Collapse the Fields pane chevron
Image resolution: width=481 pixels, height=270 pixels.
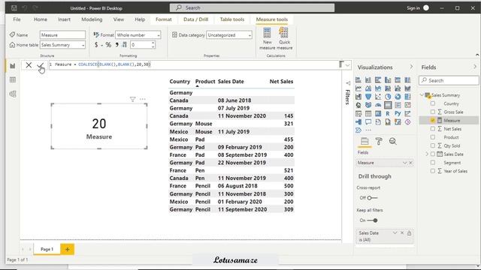[x=475, y=67]
